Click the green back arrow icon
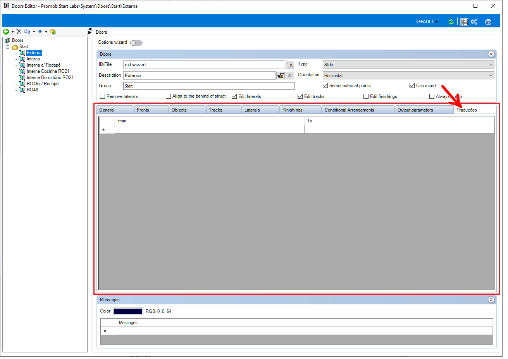Screen dimensions: 508x359 coord(6,32)
